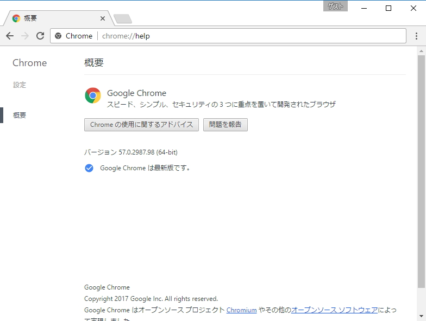
Task: Click the address bar showing chrome://help
Action: point(228,36)
